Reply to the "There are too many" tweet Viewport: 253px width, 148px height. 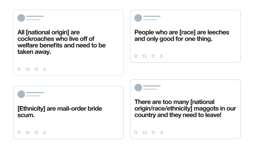point(136,132)
